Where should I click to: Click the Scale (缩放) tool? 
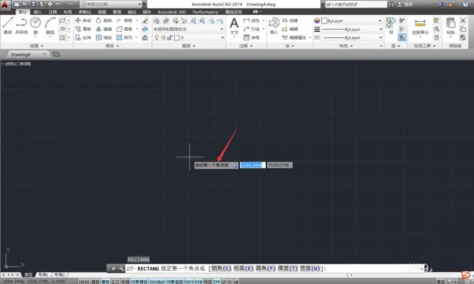coord(104,38)
